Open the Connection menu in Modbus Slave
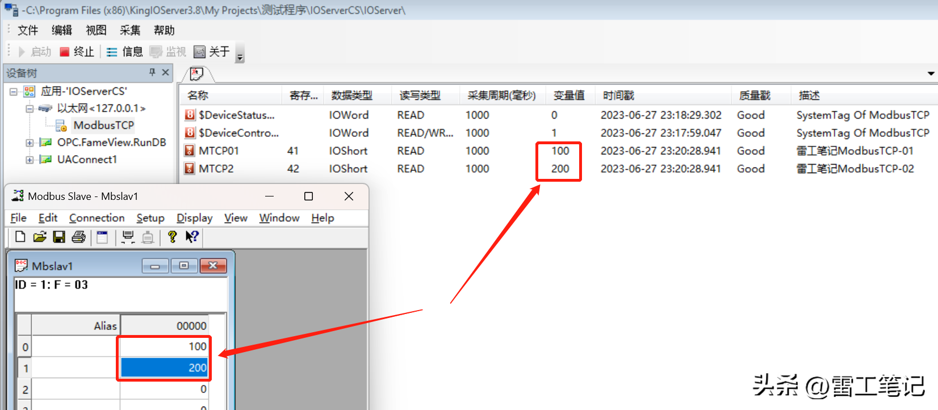938x410 pixels. pyautogui.click(x=97, y=218)
